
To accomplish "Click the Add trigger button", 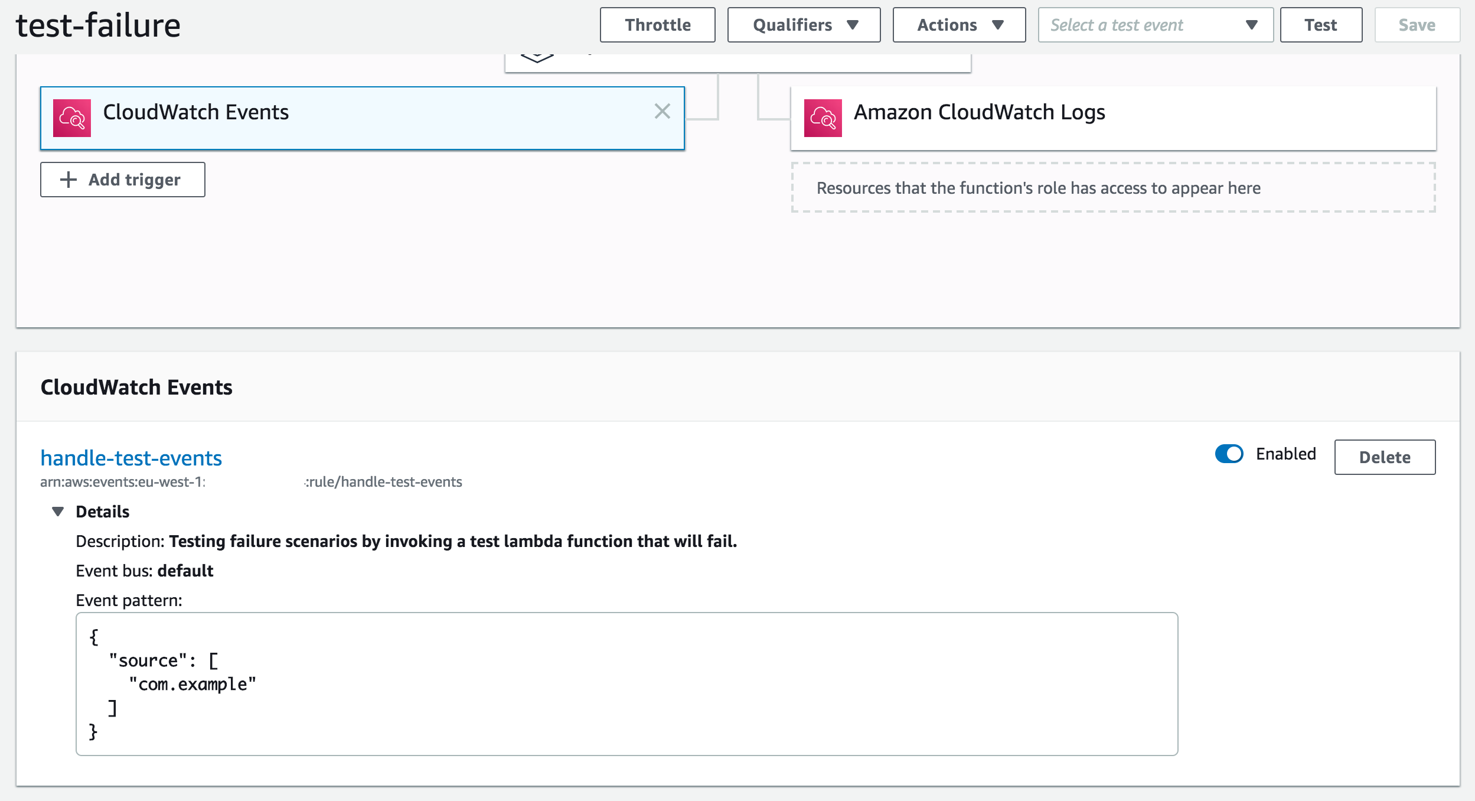I will (x=123, y=180).
